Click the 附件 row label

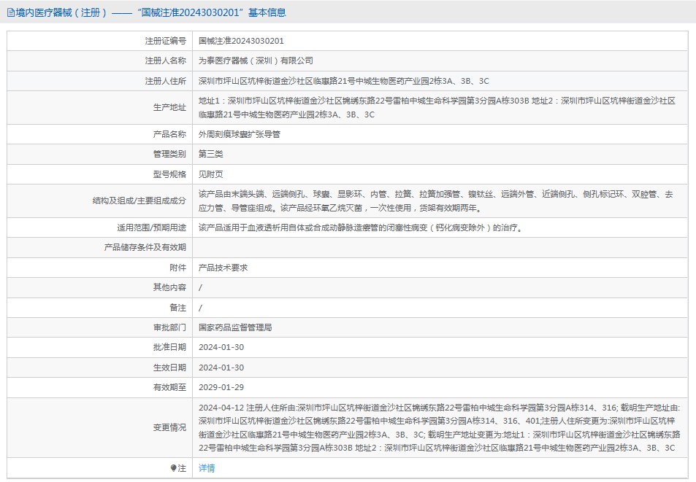point(178,268)
